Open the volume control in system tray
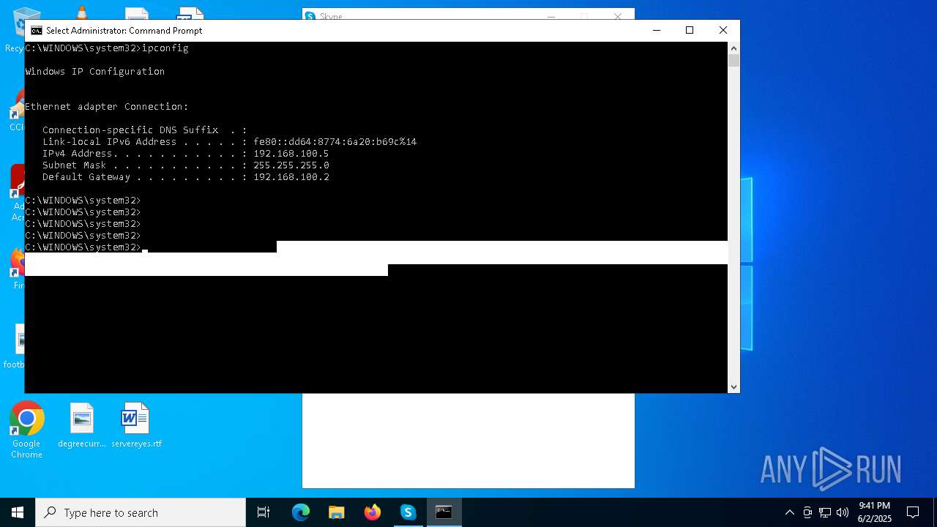This screenshot has height=527, width=937. [843, 512]
